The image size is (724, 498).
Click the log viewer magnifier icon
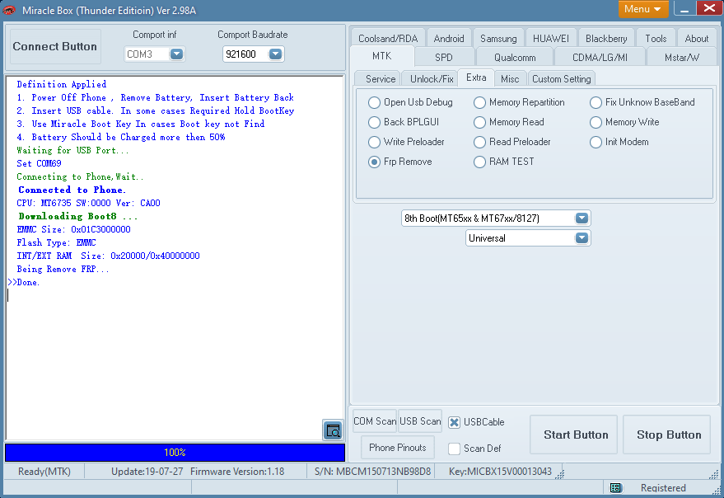(333, 430)
